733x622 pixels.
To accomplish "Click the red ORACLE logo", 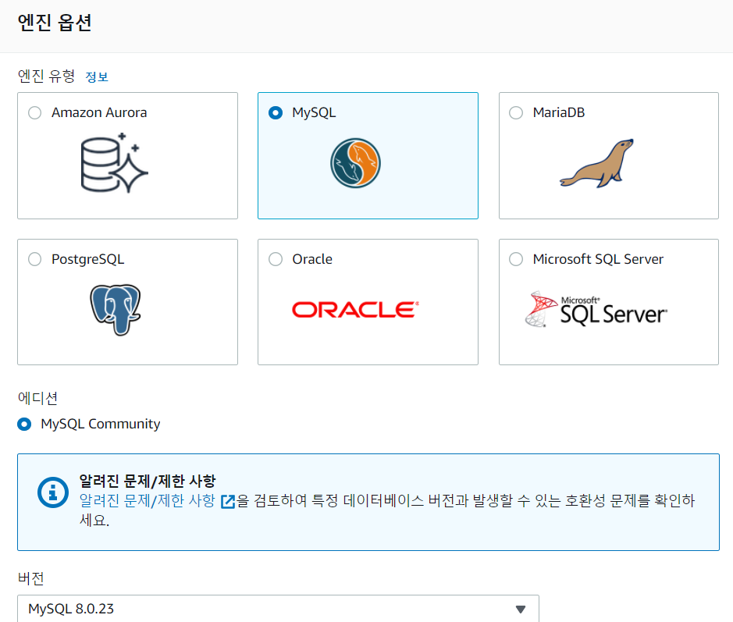I will click(x=355, y=310).
